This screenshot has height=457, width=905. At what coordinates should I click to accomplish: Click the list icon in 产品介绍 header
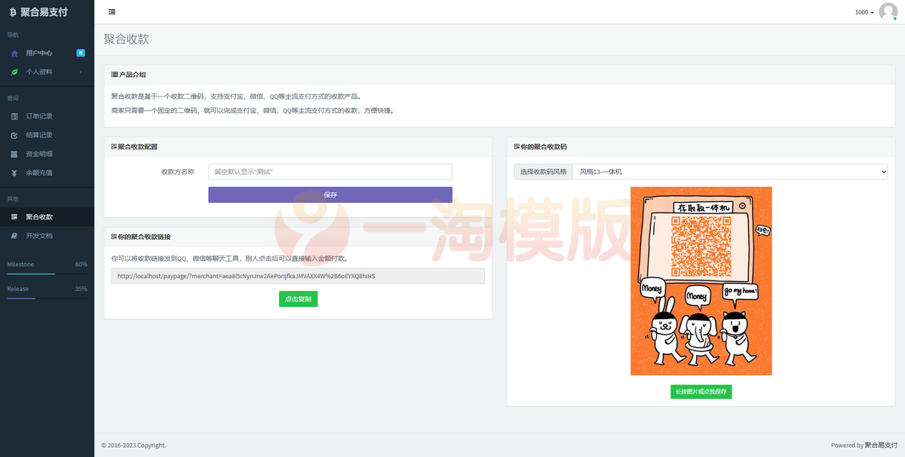(x=115, y=75)
